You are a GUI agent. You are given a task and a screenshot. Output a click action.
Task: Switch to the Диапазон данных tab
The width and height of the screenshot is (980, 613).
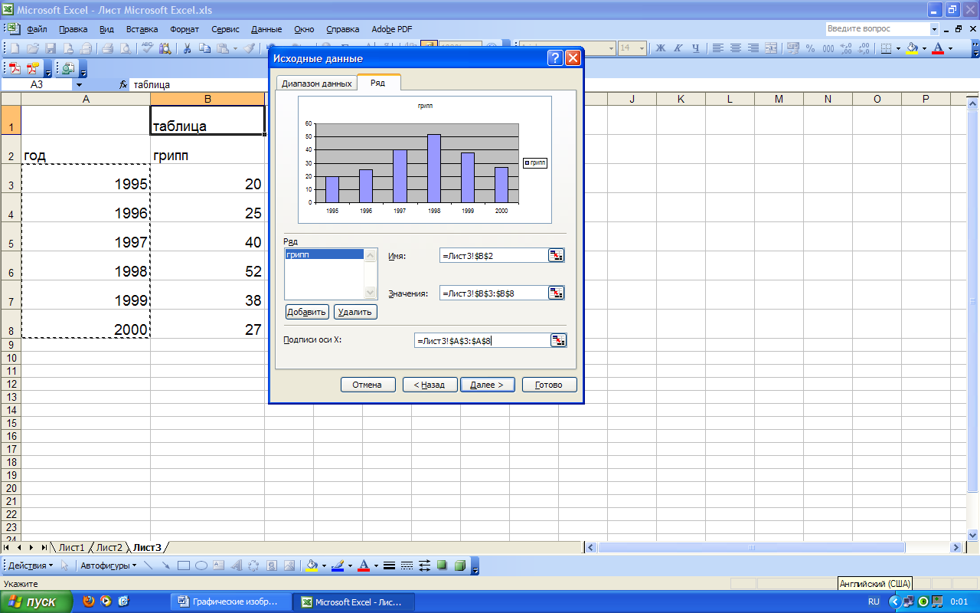click(317, 84)
